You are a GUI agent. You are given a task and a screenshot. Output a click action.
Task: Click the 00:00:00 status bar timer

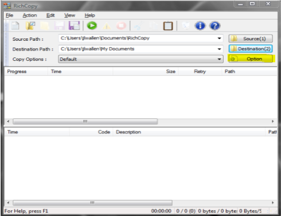coord(161,211)
